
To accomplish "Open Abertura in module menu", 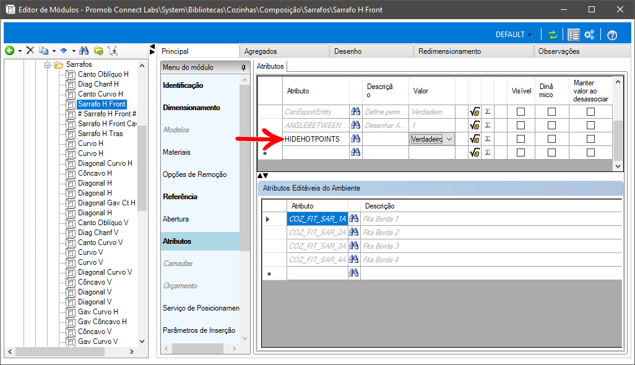I will tap(176, 219).
